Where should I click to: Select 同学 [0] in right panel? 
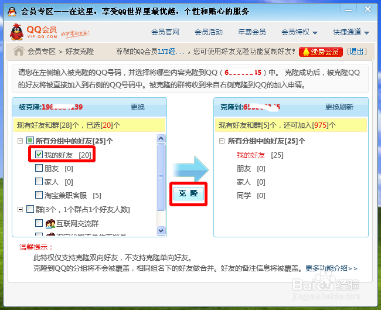pyautogui.click(x=251, y=195)
